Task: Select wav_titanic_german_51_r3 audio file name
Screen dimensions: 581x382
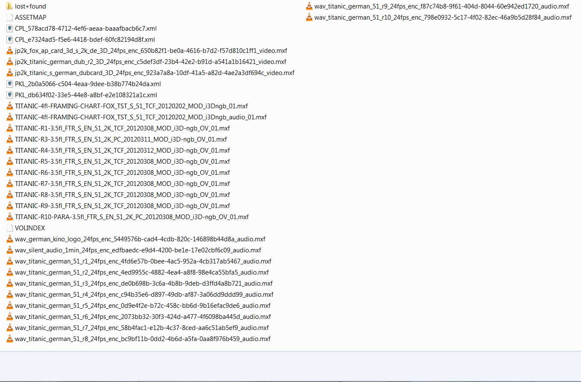Action: click(x=144, y=284)
